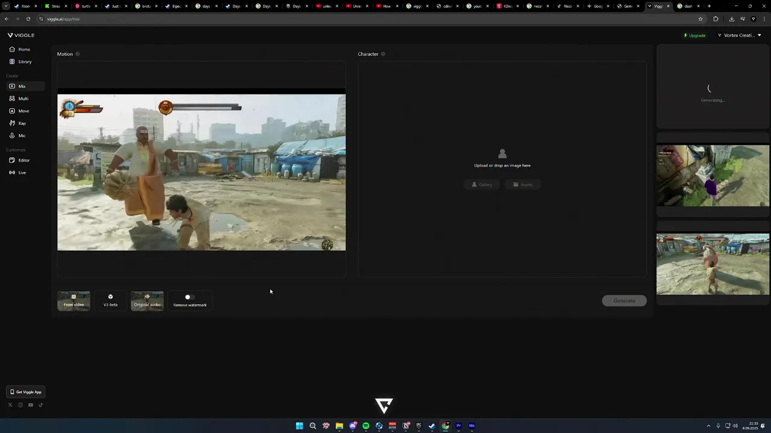This screenshot has height=433, width=771.
Task: Open the browser downloads icon
Action: click(732, 19)
